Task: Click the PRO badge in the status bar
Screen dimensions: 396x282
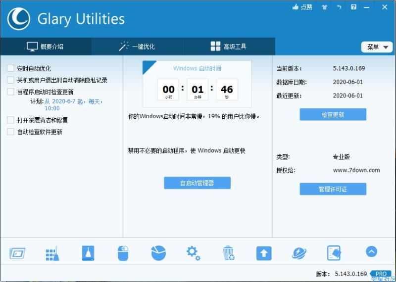Action: pos(381,274)
